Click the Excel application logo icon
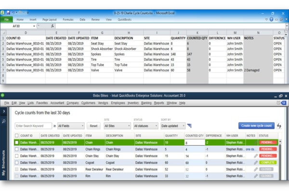289x193 pixels. [x=2, y=13]
